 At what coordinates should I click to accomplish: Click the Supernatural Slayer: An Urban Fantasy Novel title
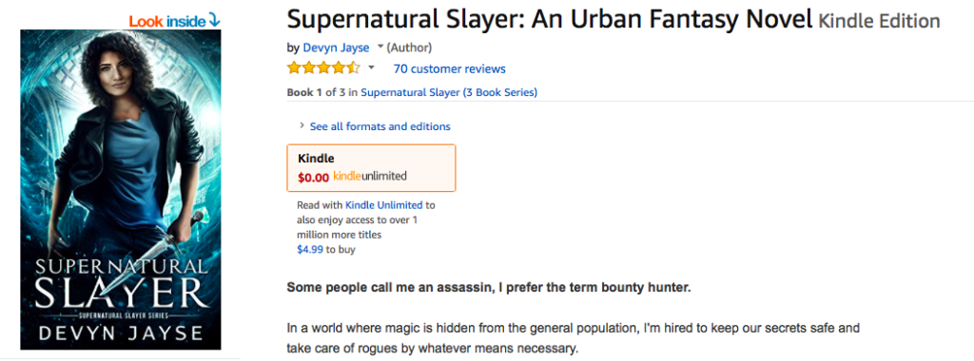tap(550, 21)
